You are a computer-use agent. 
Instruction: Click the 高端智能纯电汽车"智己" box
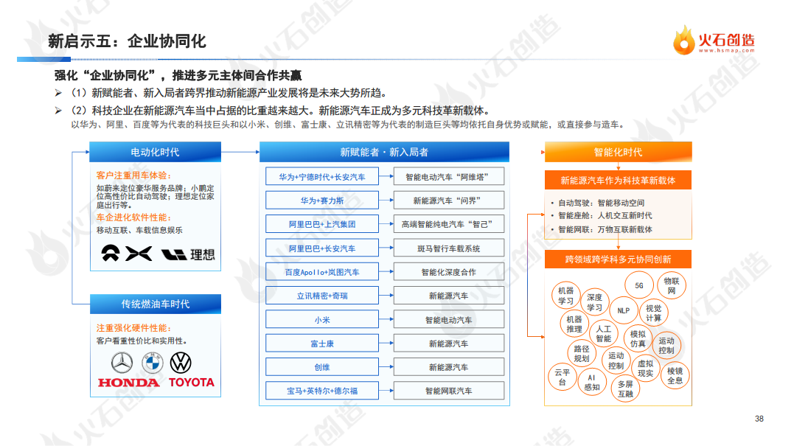point(449,224)
